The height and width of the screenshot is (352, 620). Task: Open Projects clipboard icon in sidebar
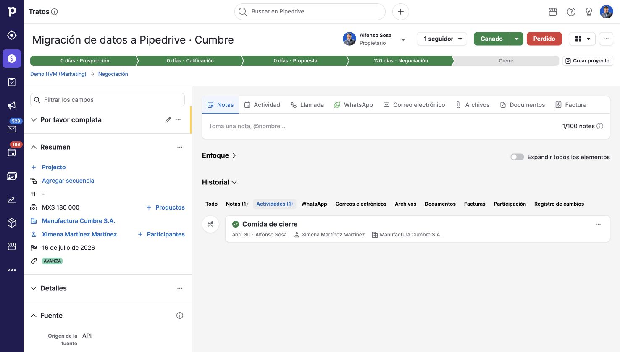pos(12,82)
